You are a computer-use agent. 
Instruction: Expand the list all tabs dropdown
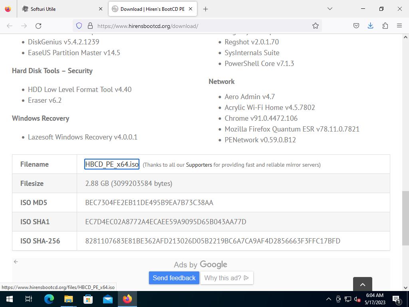[330, 9]
